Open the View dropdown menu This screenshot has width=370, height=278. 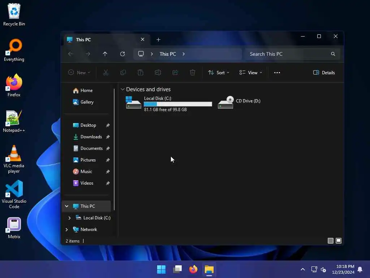[x=251, y=72]
